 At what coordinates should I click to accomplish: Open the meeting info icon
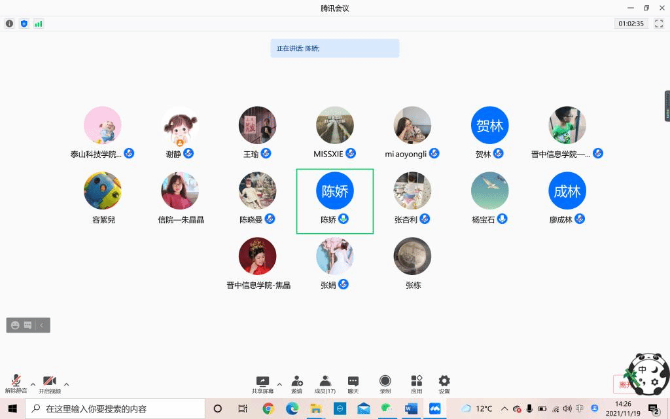[x=10, y=24]
